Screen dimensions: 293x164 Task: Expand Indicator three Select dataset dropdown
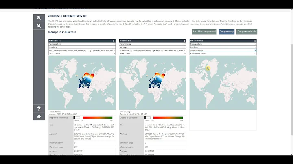223,50
